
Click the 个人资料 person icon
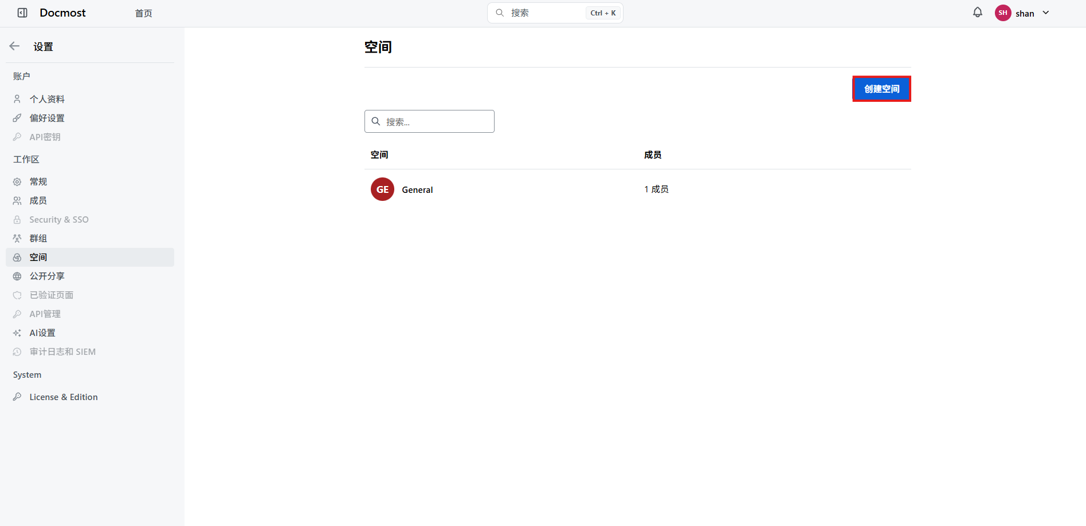17,99
